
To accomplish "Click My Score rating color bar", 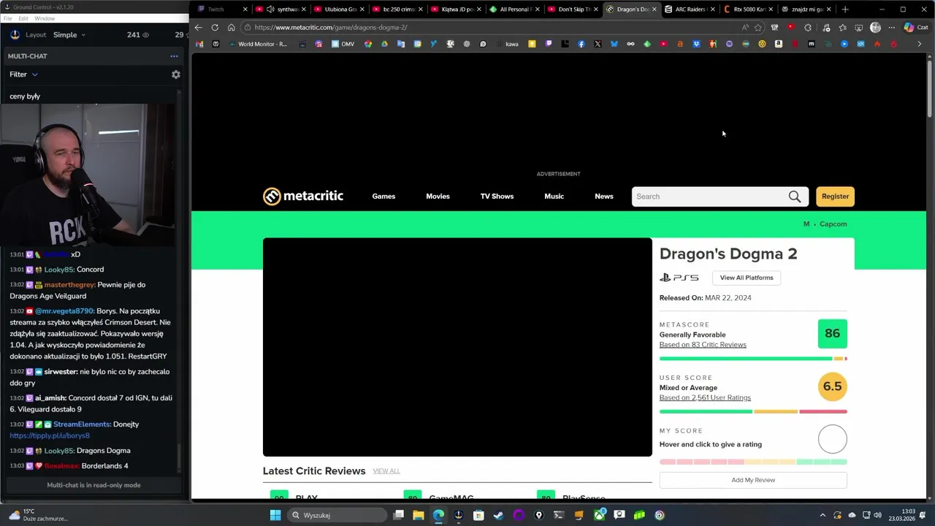I will (x=753, y=462).
